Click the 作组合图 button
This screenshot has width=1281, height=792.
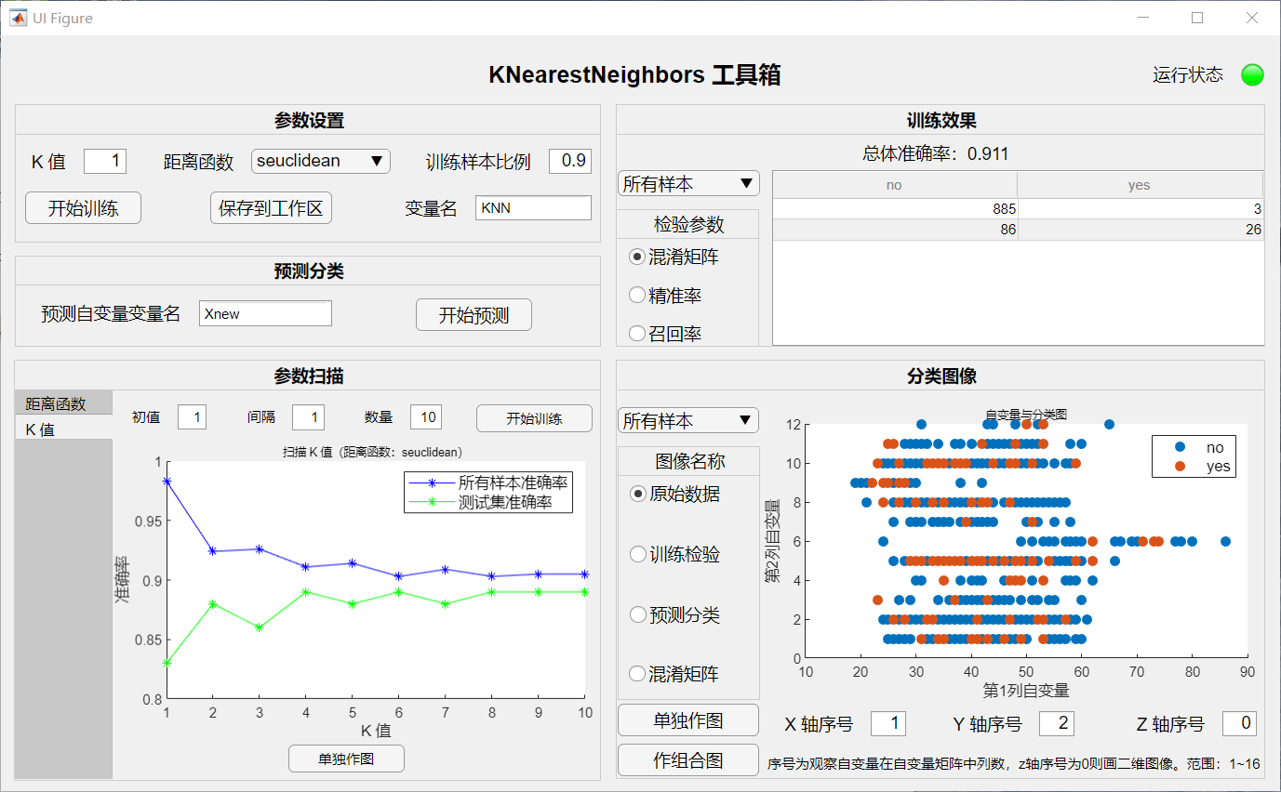point(688,759)
